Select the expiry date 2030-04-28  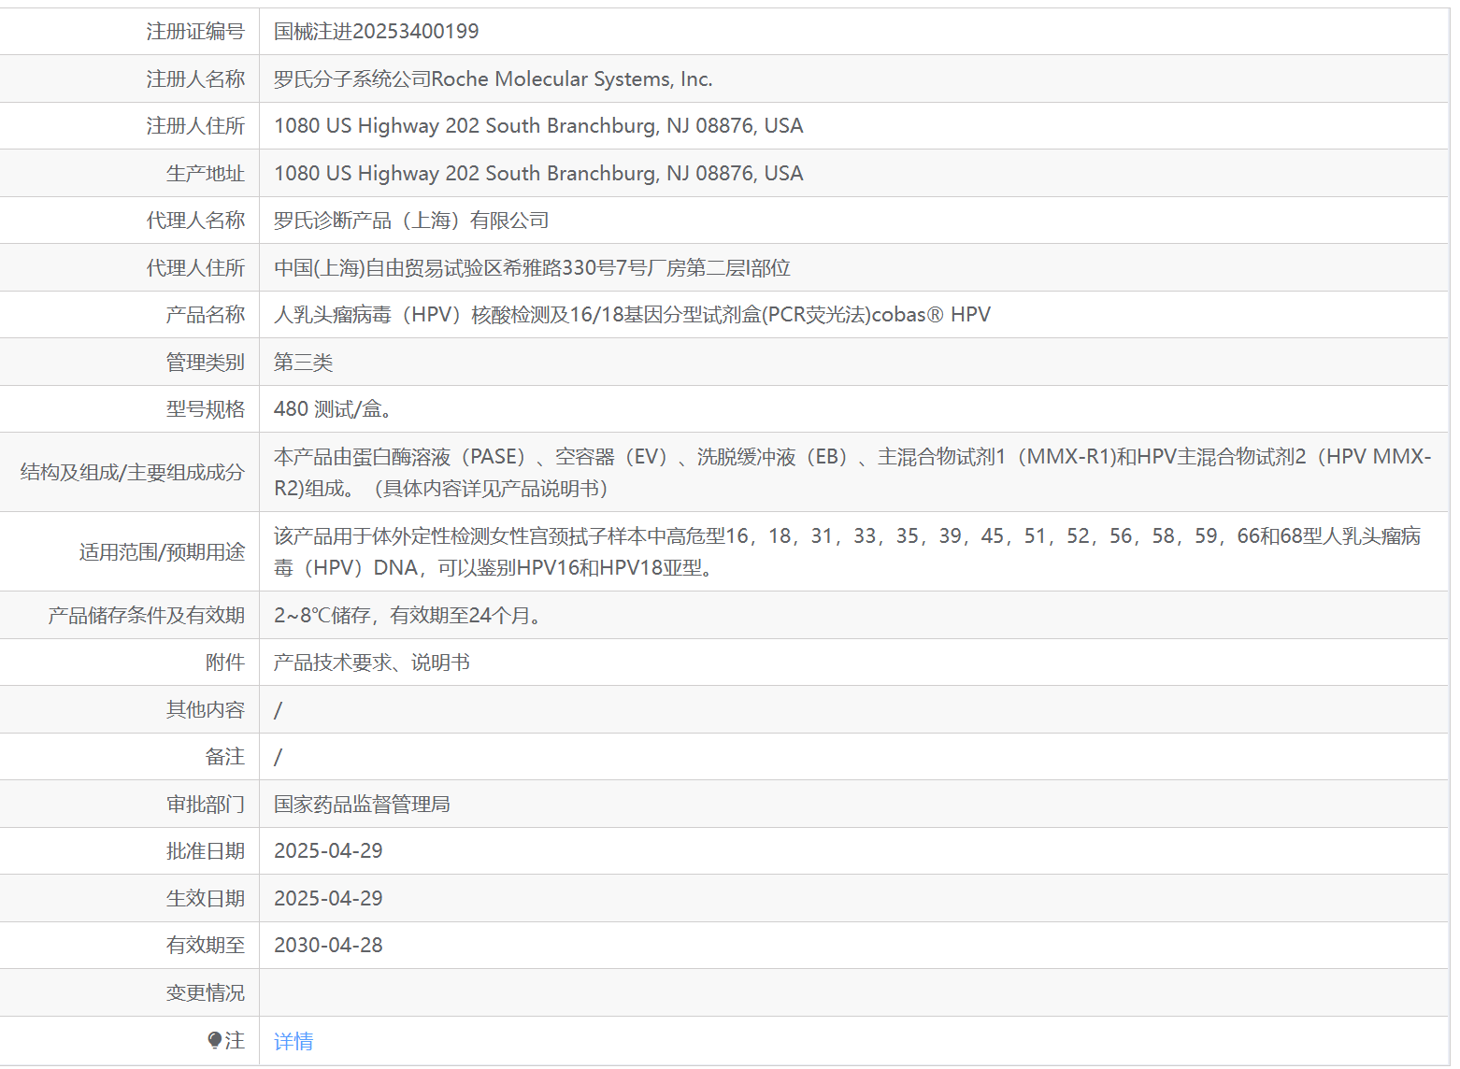coord(328,946)
